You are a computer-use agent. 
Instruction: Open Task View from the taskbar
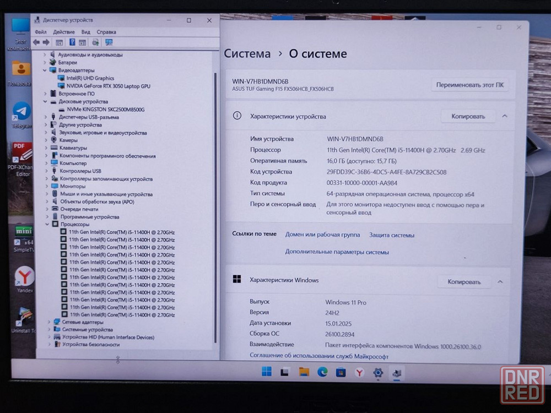click(x=285, y=372)
